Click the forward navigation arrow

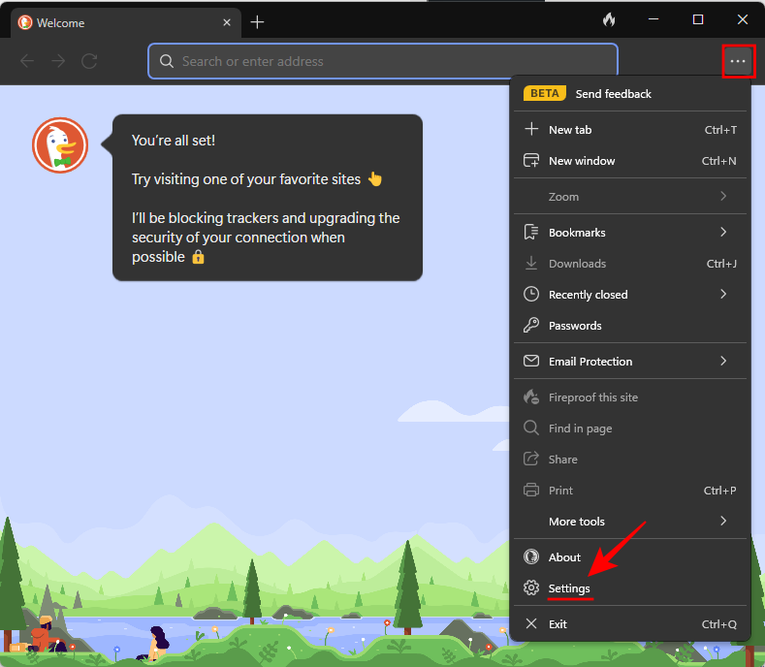coord(58,61)
